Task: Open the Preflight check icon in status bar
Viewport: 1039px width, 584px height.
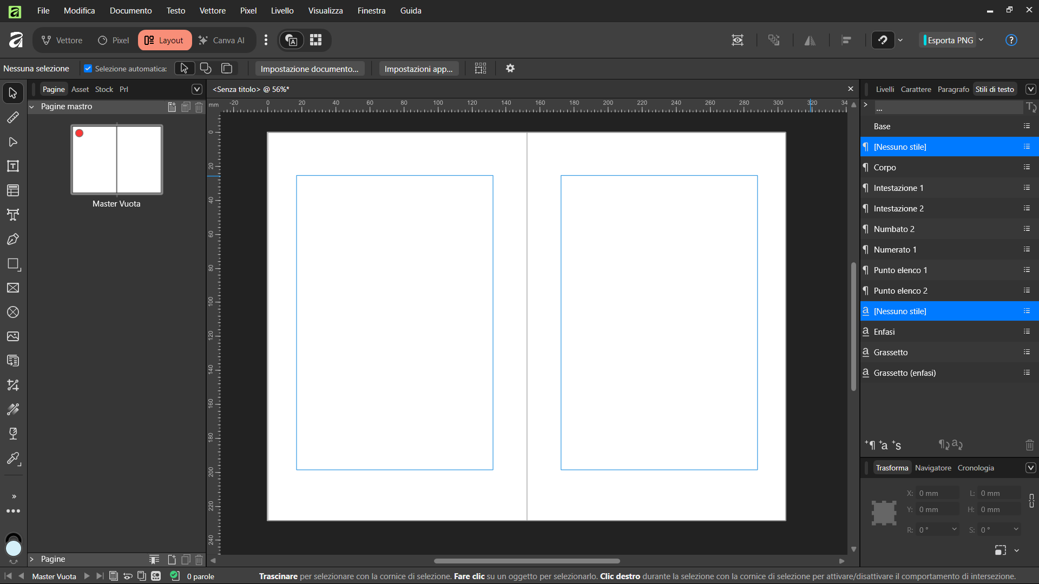Action: click(174, 576)
